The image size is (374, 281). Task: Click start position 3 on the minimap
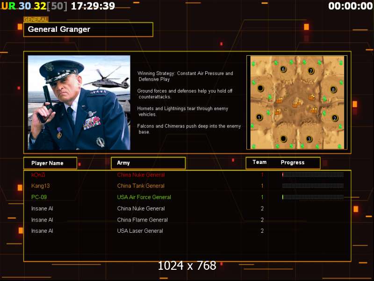click(309, 139)
